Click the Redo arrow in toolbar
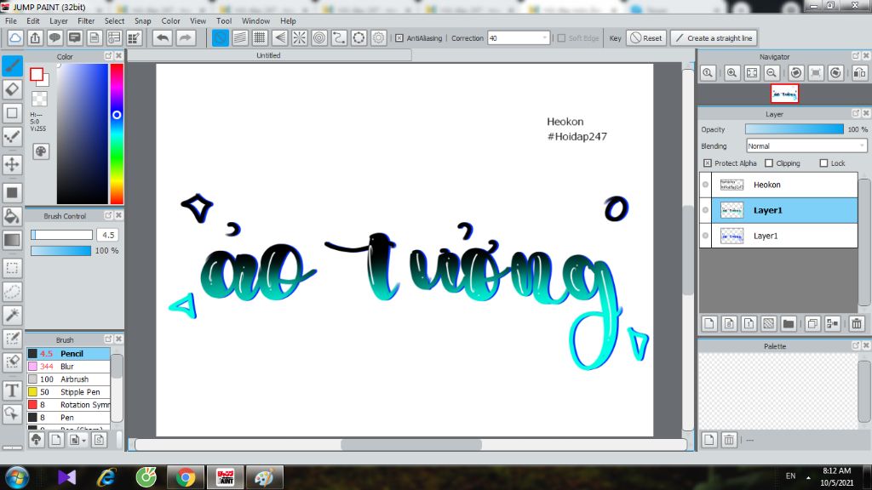The image size is (872, 490). coord(185,37)
